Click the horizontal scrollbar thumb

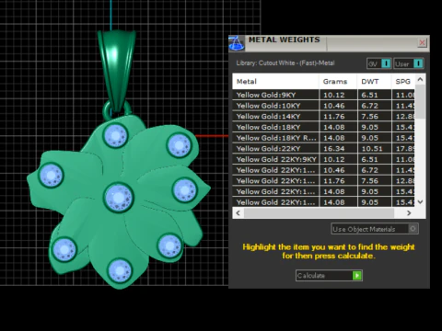pyautogui.click(x=319, y=212)
